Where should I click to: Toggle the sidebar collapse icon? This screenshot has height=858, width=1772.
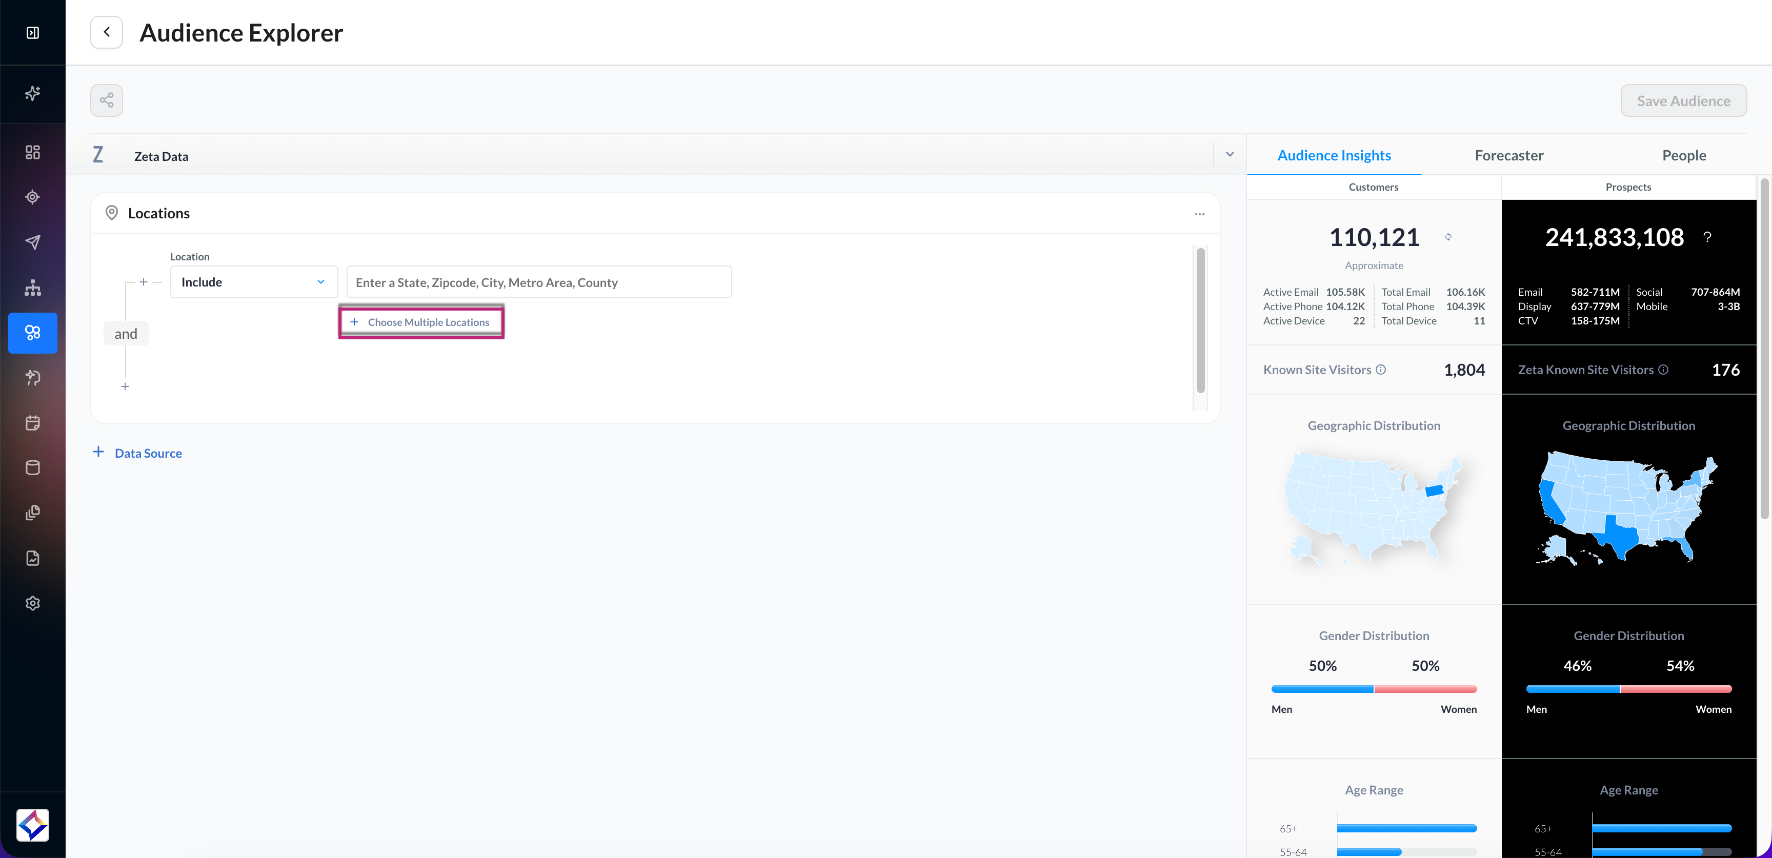pos(32,32)
